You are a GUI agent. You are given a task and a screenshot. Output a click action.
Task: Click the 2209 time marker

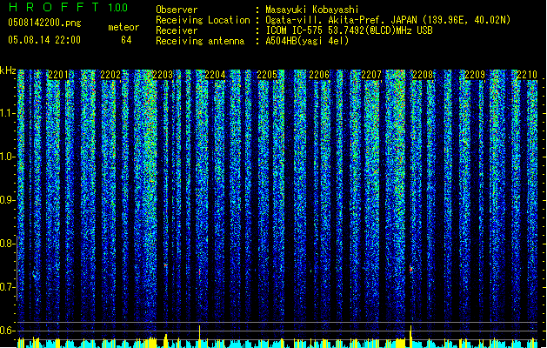(475, 75)
